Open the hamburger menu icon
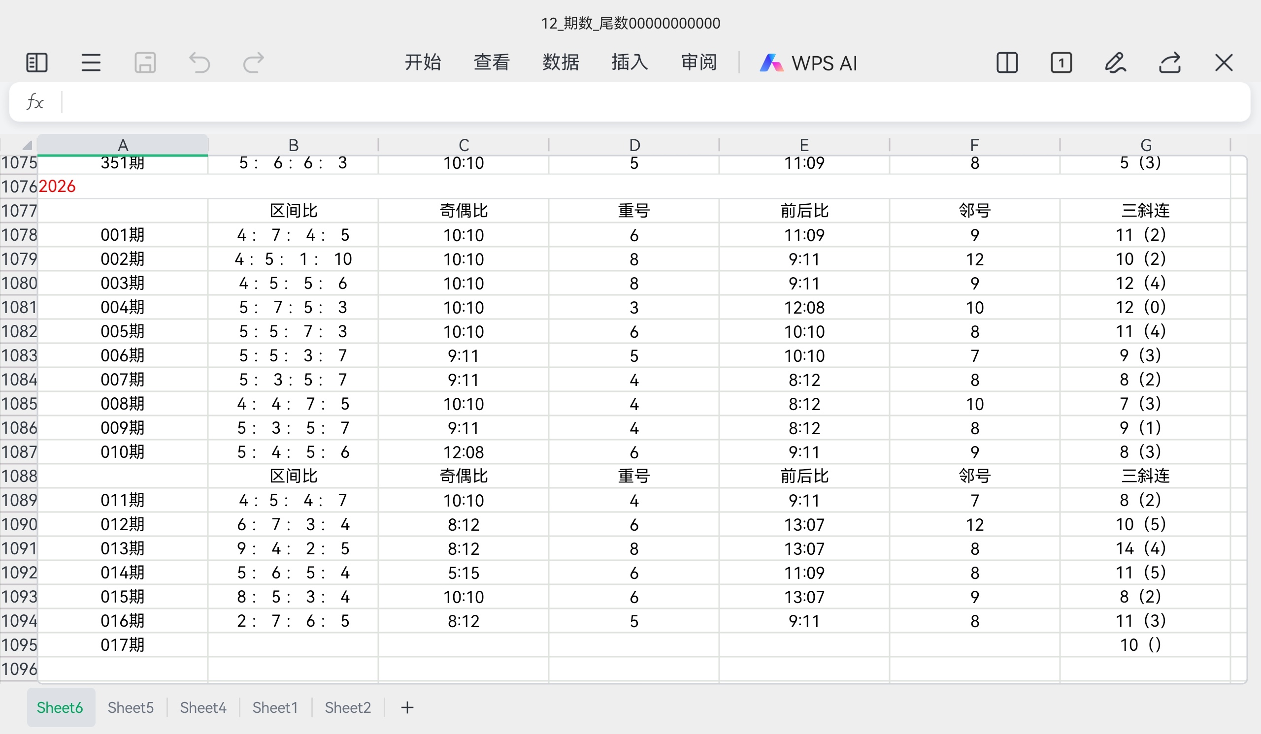1261x734 pixels. 91,63
